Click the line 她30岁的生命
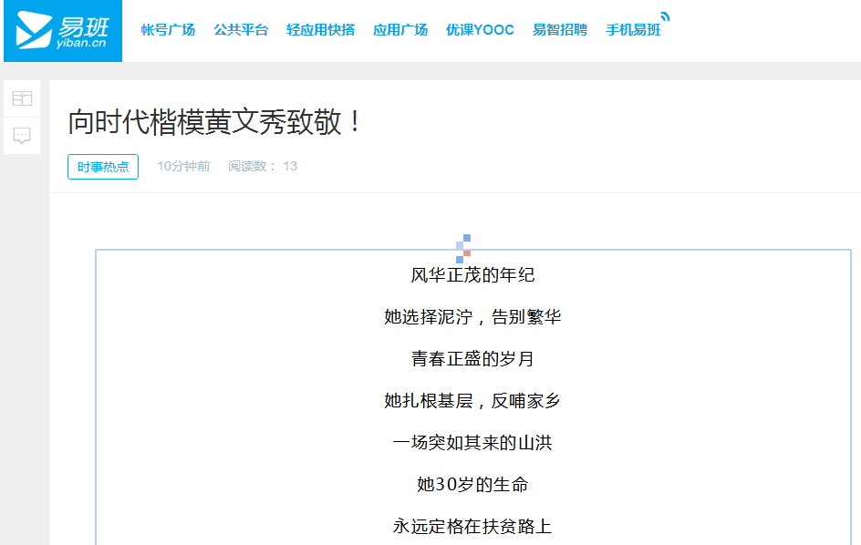 472,485
